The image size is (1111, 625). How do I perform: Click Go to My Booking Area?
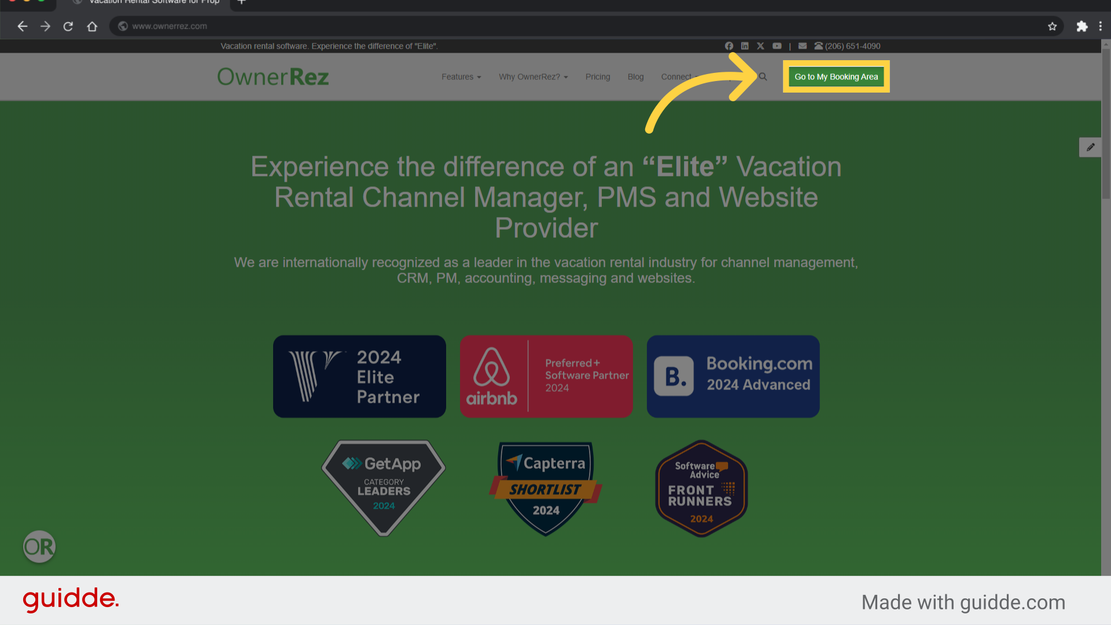pos(836,76)
